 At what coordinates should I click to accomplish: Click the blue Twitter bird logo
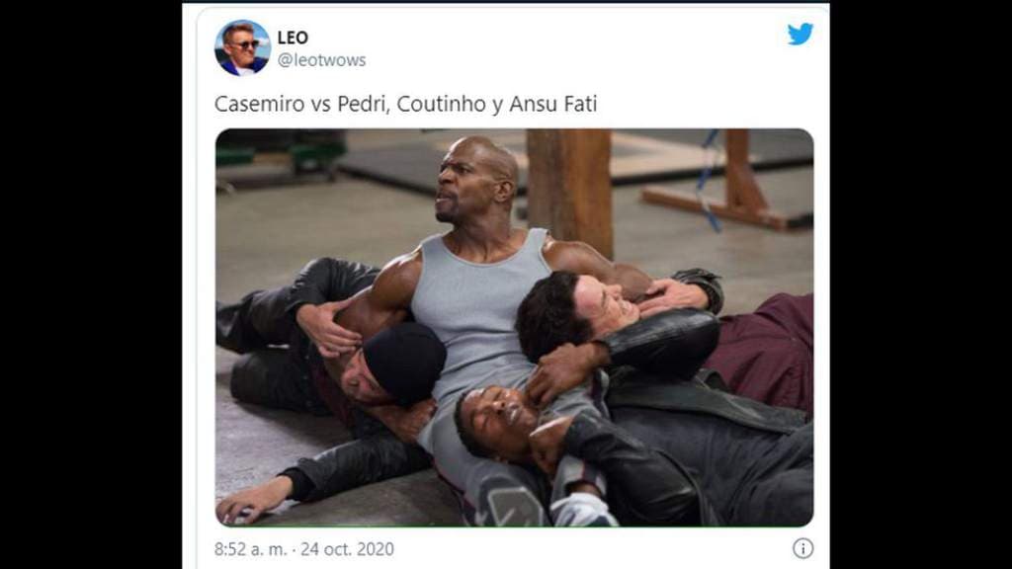801,35
